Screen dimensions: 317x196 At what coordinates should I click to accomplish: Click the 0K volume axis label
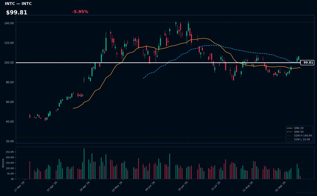coord(12,179)
